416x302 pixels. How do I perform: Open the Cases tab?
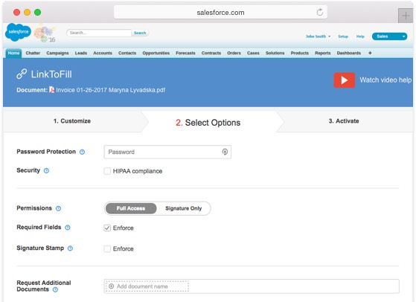[x=253, y=53]
